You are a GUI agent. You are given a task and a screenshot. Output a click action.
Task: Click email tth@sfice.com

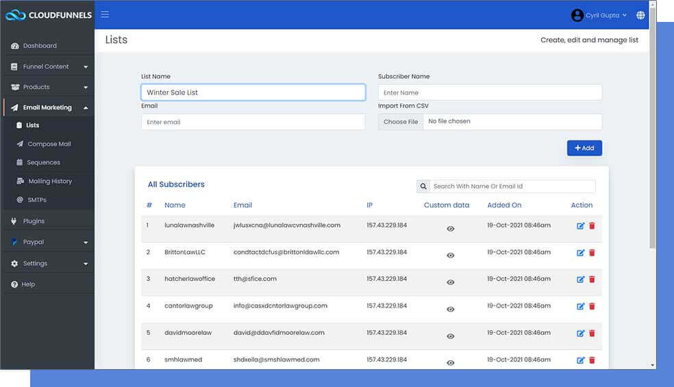click(x=255, y=279)
